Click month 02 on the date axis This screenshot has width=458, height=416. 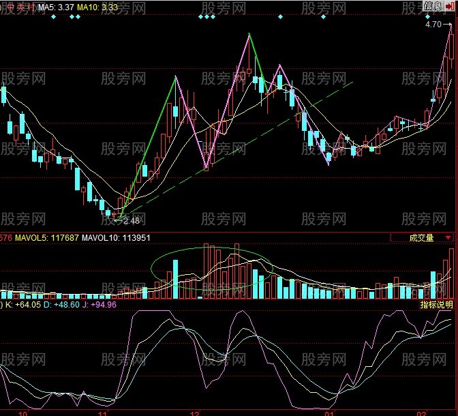(x=423, y=413)
